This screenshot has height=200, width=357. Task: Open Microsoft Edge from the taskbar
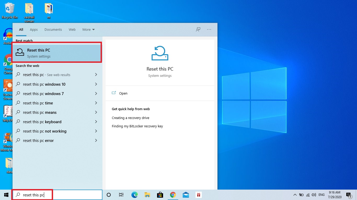[x=134, y=195]
